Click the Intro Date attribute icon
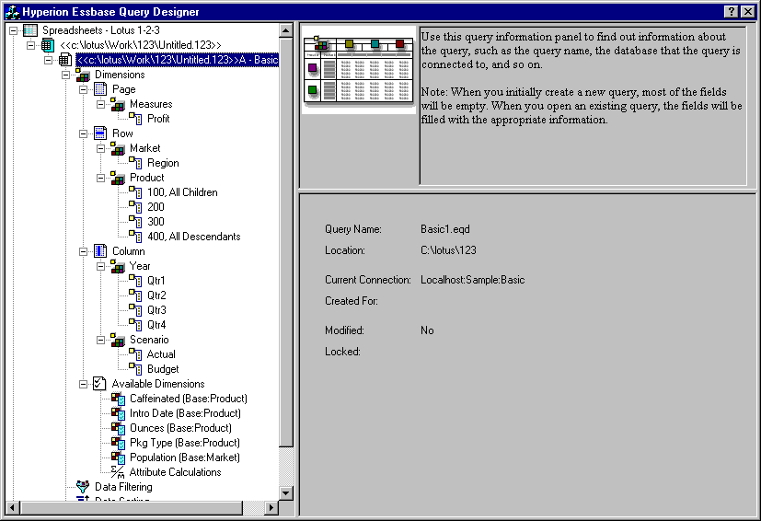Image resolution: width=761 pixels, height=521 pixels. pyautogui.click(x=118, y=413)
